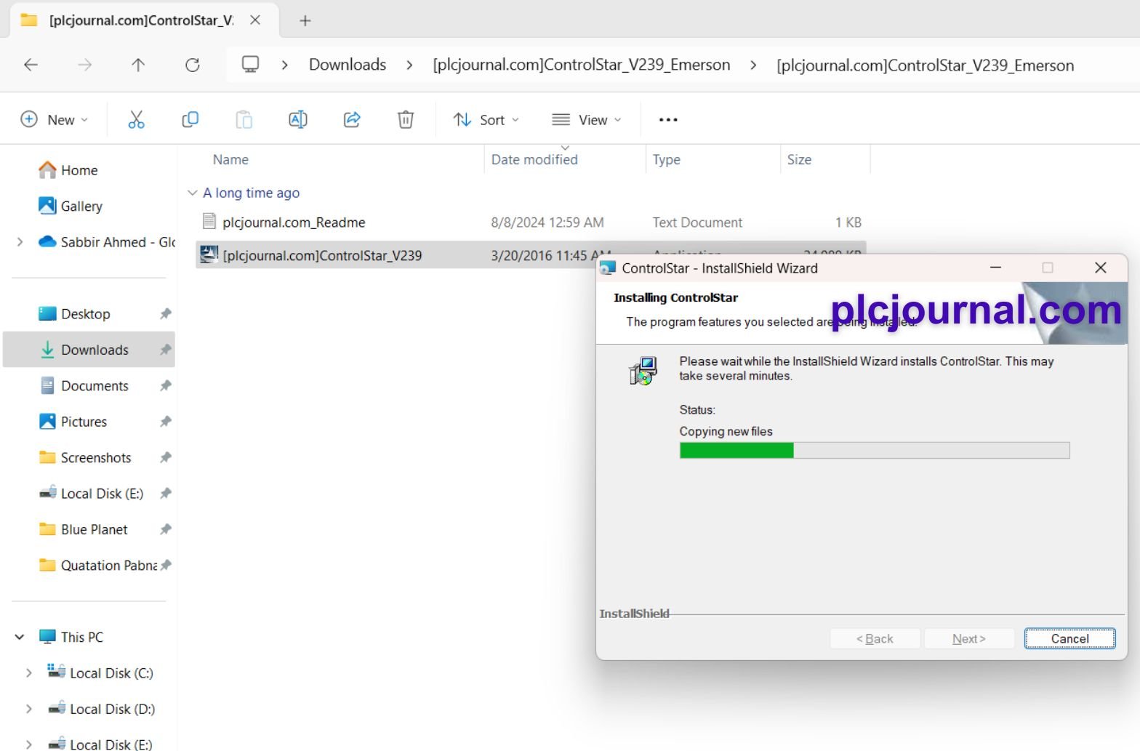Collapse the This PC tree node
The height and width of the screenshot is (751, 1140).
click(x=20, y=637)
